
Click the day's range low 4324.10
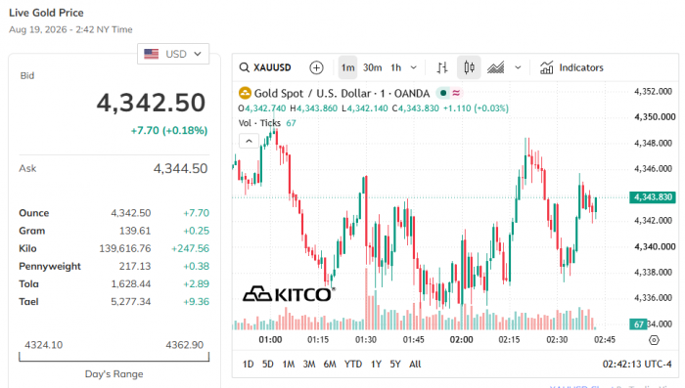pyautogui.click(x=44, y=345)
